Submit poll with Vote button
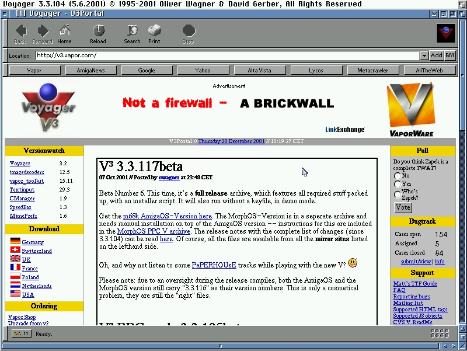467x351 pixels. (403, 207)
